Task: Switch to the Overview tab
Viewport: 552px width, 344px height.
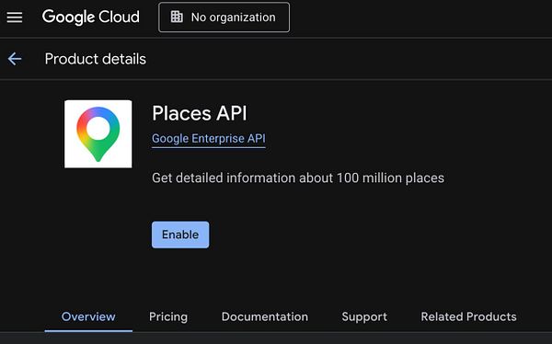Action: pos(88,317)
